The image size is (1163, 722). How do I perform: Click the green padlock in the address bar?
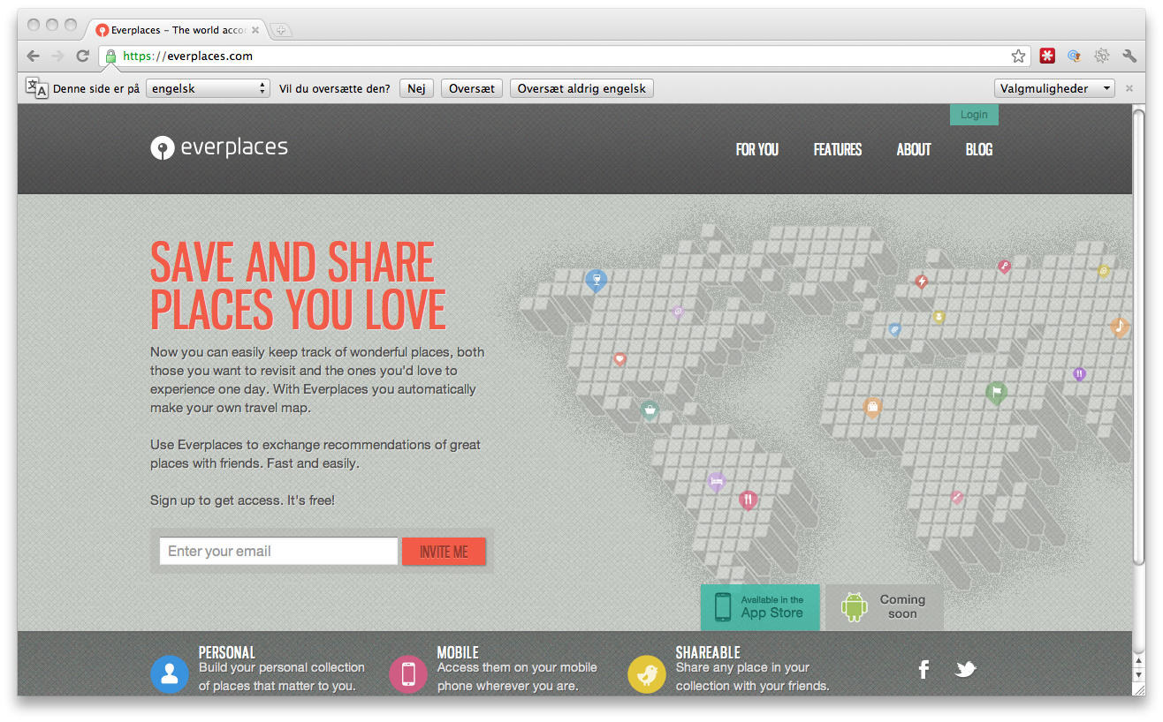[x=110, y=56]
